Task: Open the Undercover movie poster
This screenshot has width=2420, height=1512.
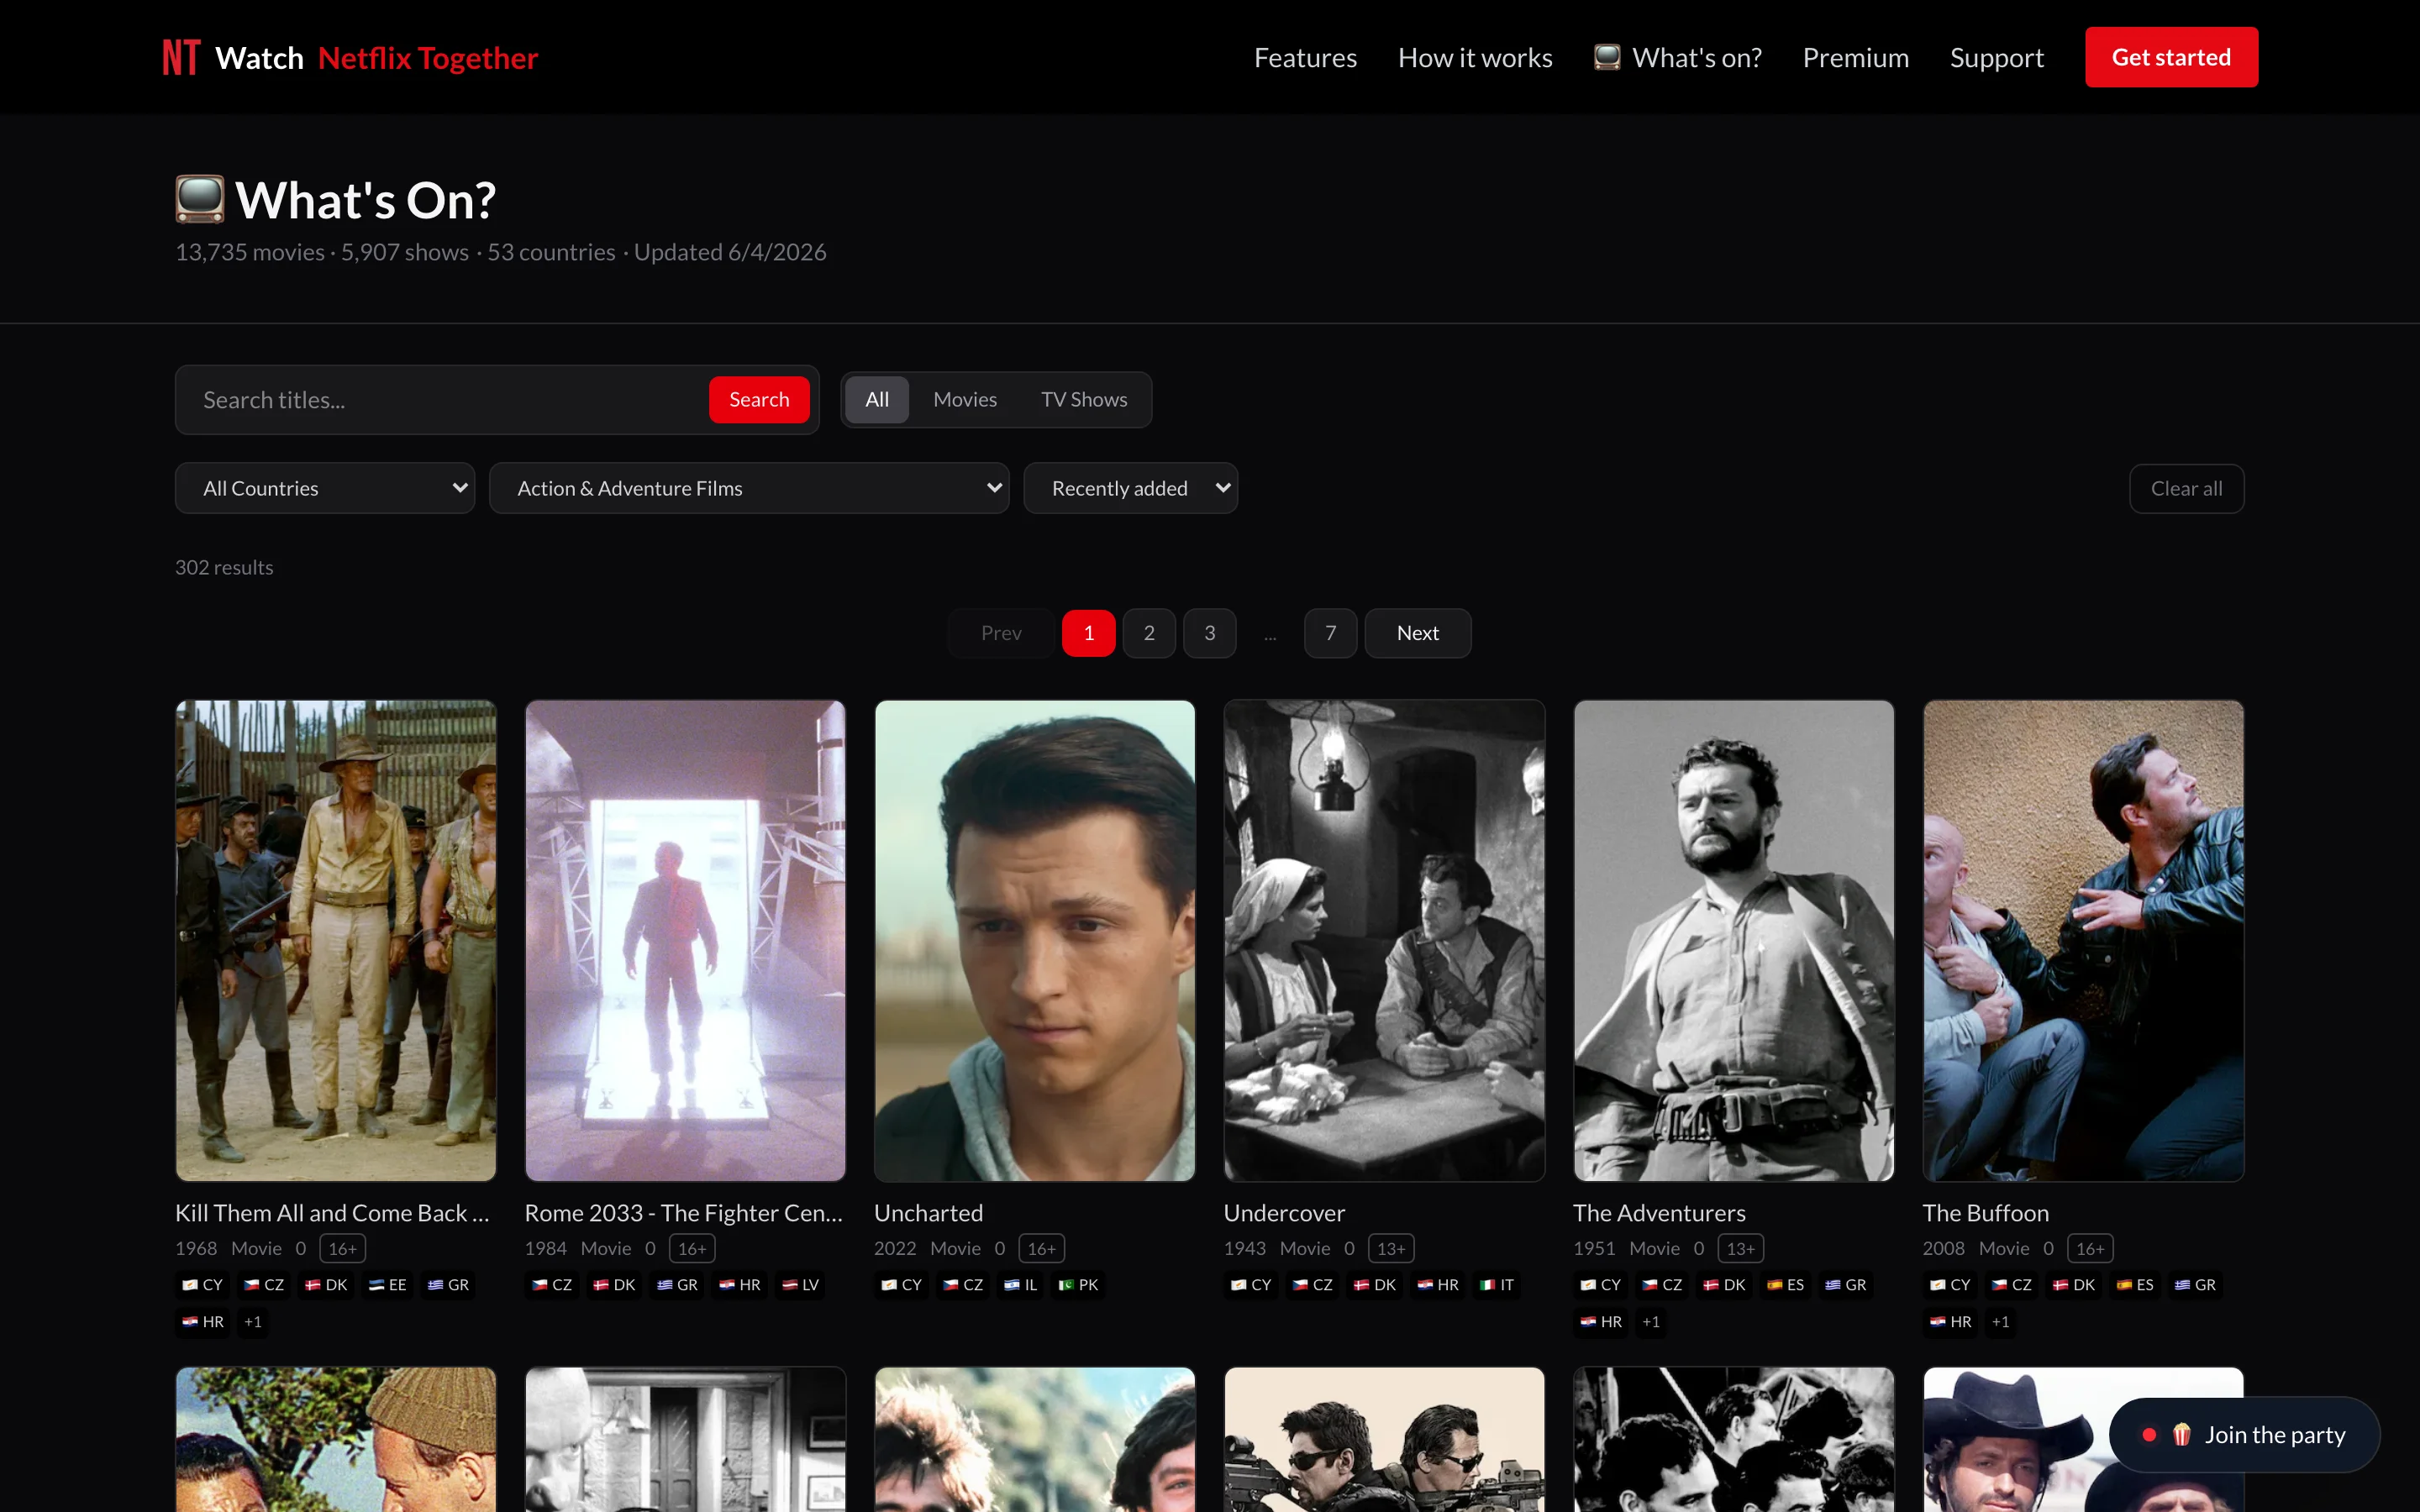Action: [x=1384, y=940]
